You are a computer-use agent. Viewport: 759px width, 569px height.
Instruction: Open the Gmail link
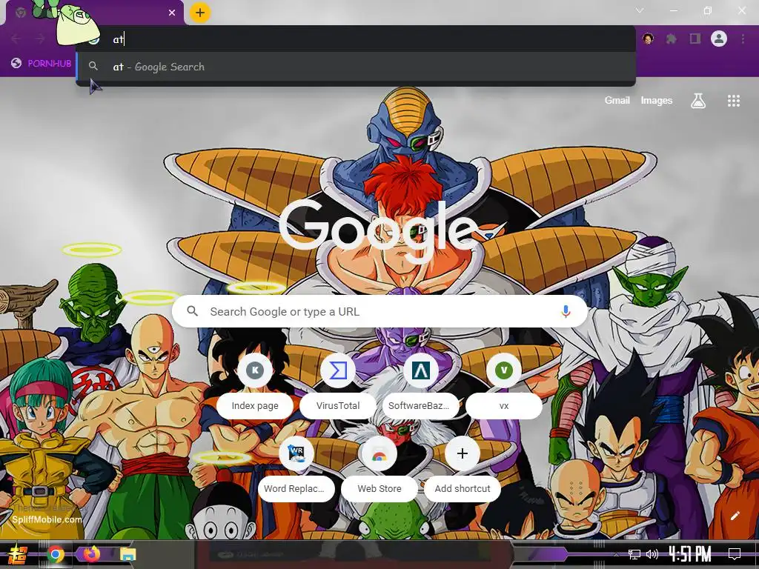[617, 101]
